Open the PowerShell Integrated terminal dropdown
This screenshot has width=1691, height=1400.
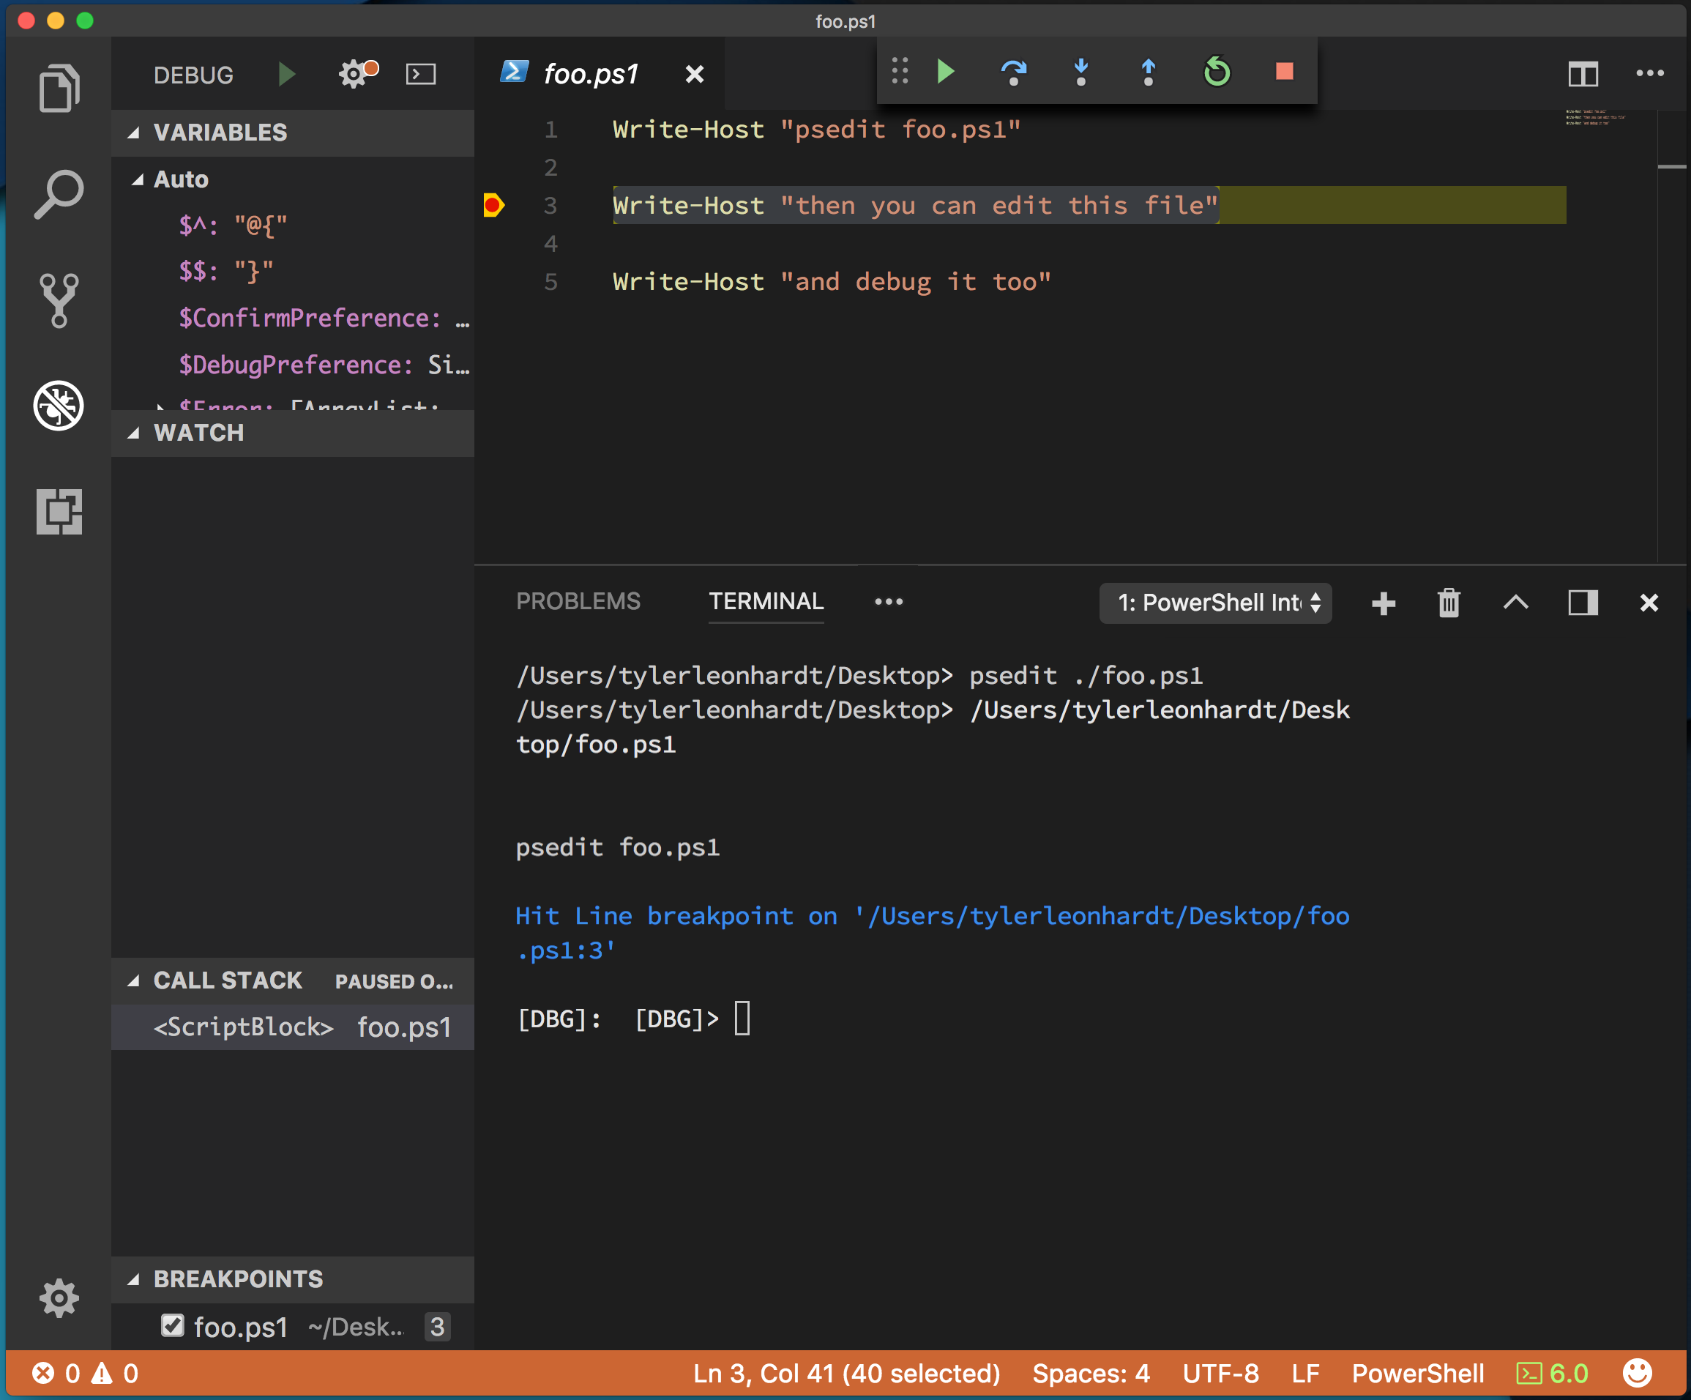tap(1215, 603)
